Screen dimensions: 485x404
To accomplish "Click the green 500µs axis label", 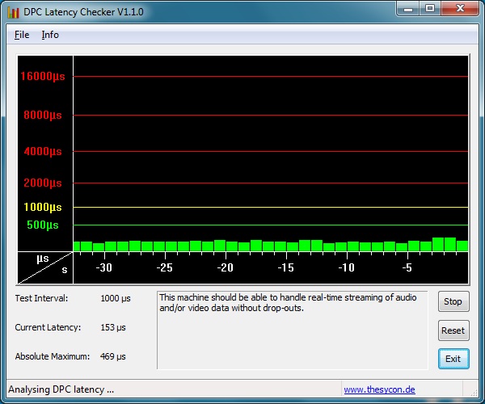I will 43,225.
